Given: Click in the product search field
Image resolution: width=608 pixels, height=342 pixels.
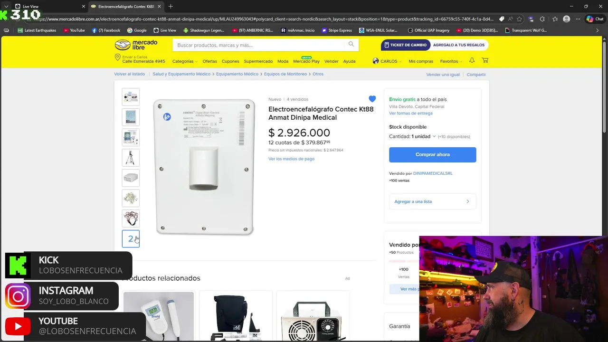Looking at the screenshot, I should pos(260,45).
